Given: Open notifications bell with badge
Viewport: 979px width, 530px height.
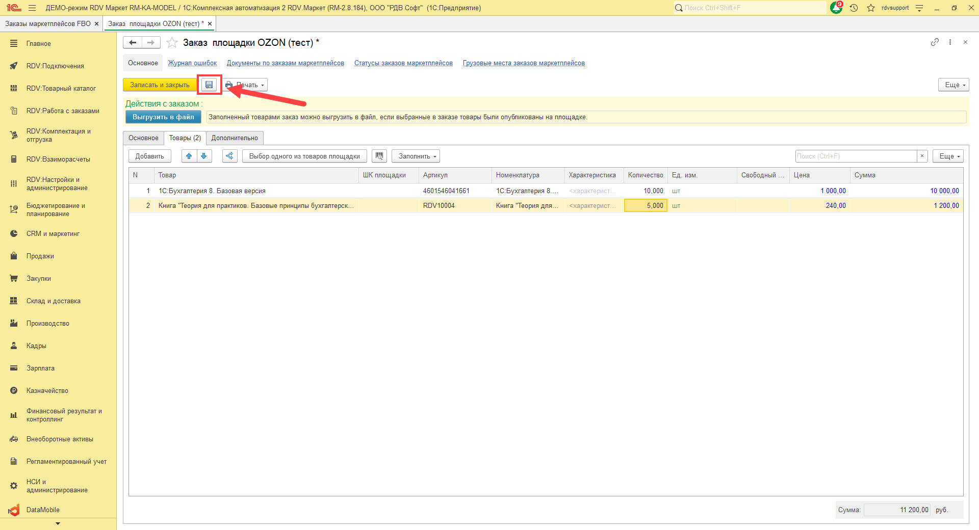Looking at the screenshot, I should (x=836, y=8).
